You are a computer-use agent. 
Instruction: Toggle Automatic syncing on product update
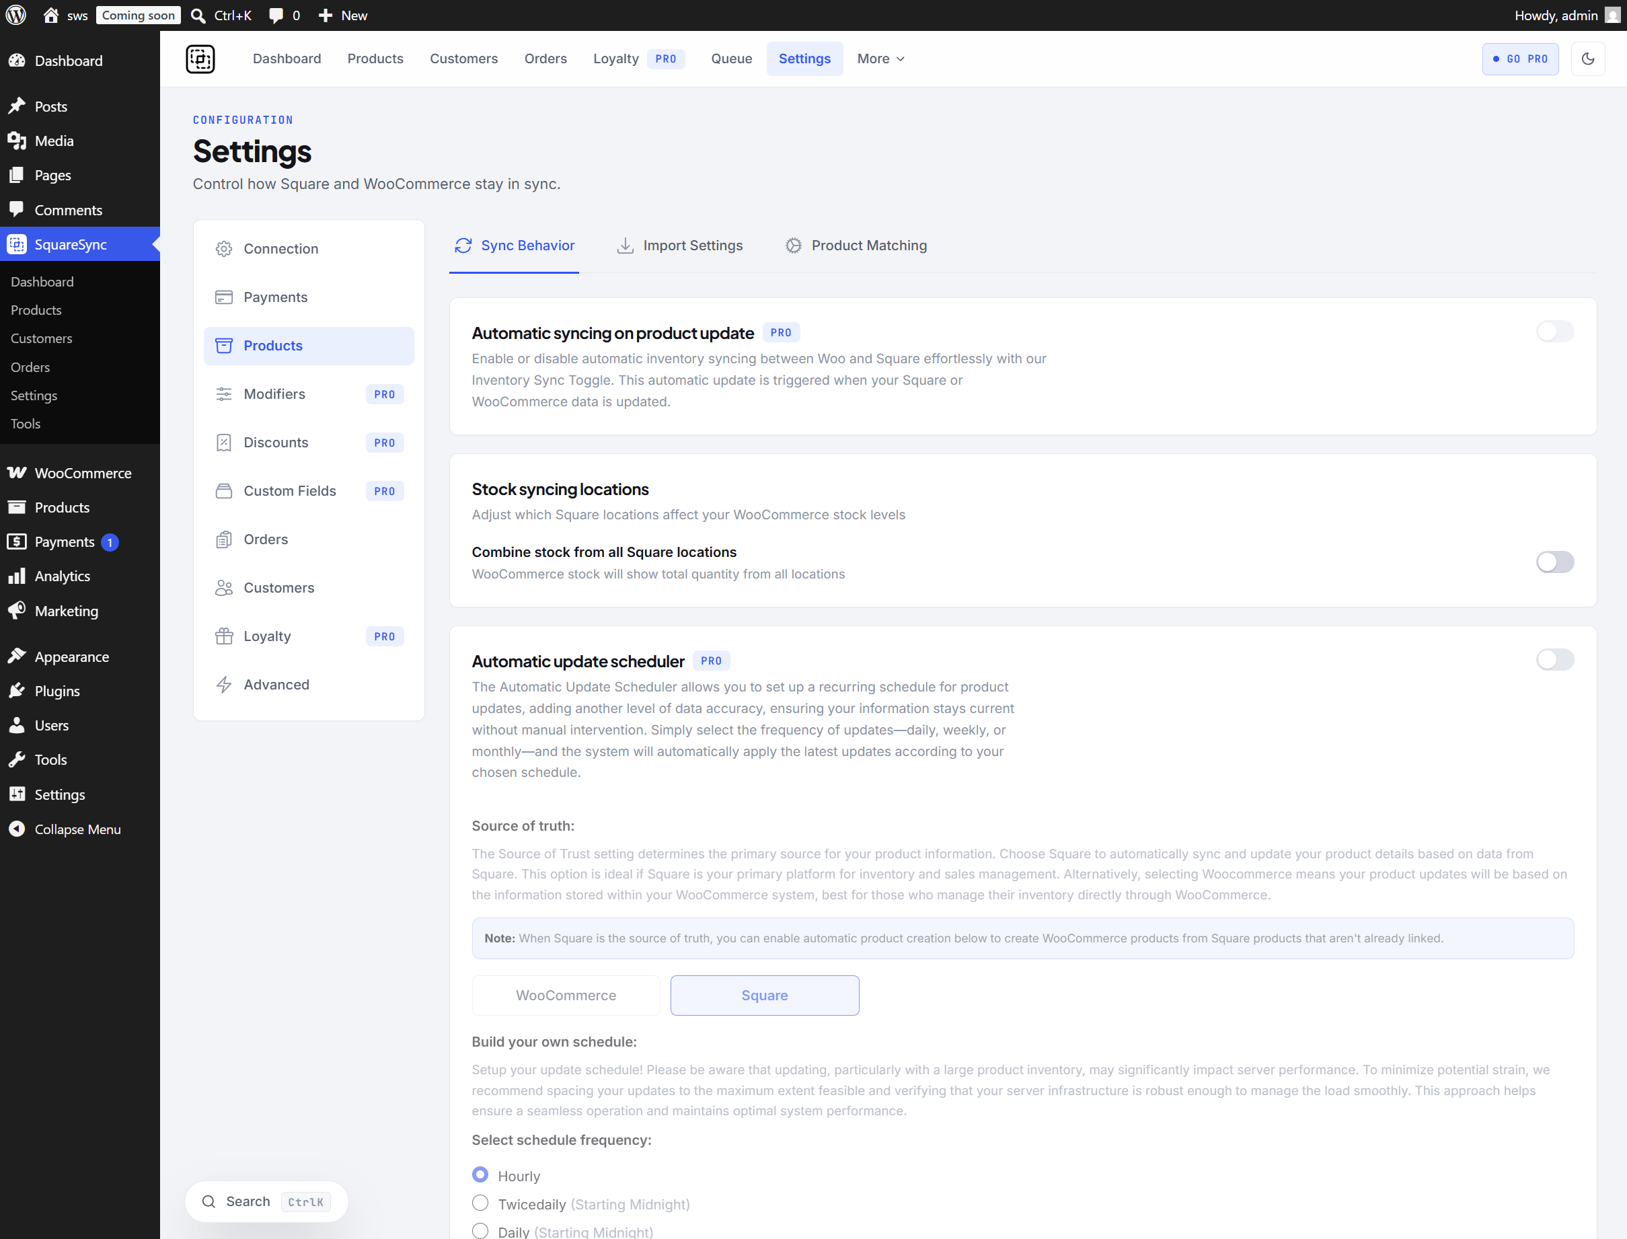(1556, 332)
